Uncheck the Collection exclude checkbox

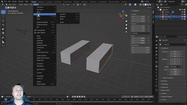(180, 10)
